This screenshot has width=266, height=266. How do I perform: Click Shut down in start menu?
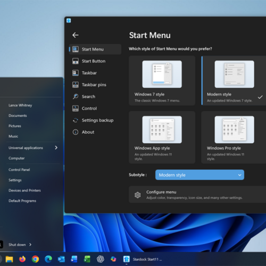pos(17,245)
